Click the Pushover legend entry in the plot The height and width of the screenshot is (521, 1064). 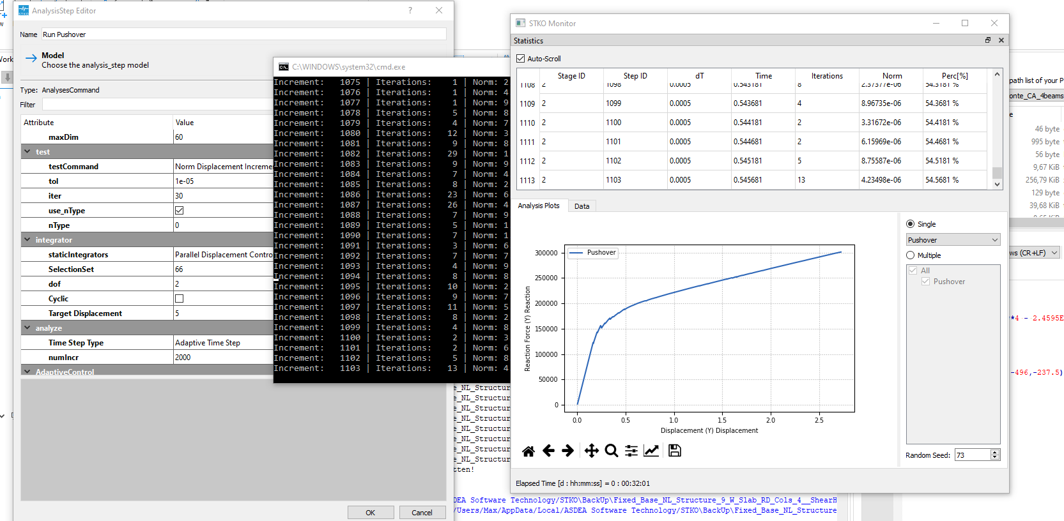(x=592, y=253)
